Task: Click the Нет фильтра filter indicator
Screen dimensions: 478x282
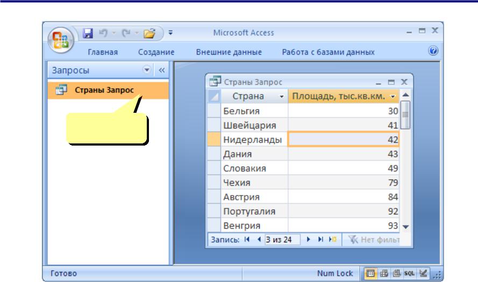Action: (x=374, y=240)
